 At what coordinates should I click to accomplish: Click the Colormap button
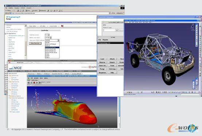[x=112, y=69]
